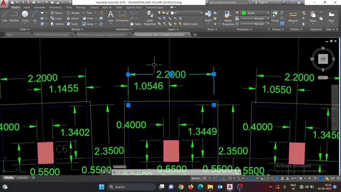Expand the Properties panel

tap(244, 29)
